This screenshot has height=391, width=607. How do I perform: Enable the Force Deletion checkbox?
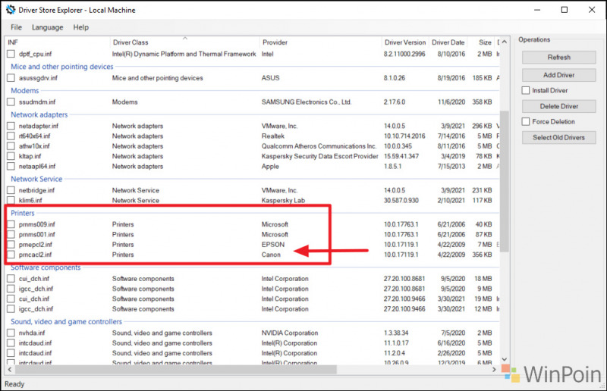click(526, 122)
